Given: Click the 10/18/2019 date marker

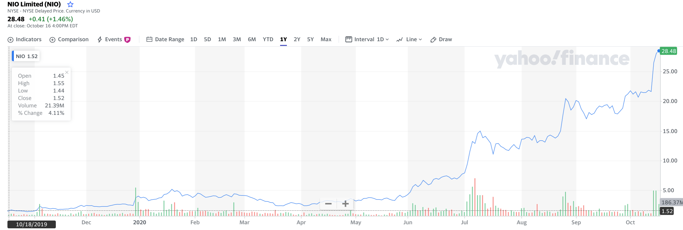Looking at the screenshot, I should click(31, 224).
